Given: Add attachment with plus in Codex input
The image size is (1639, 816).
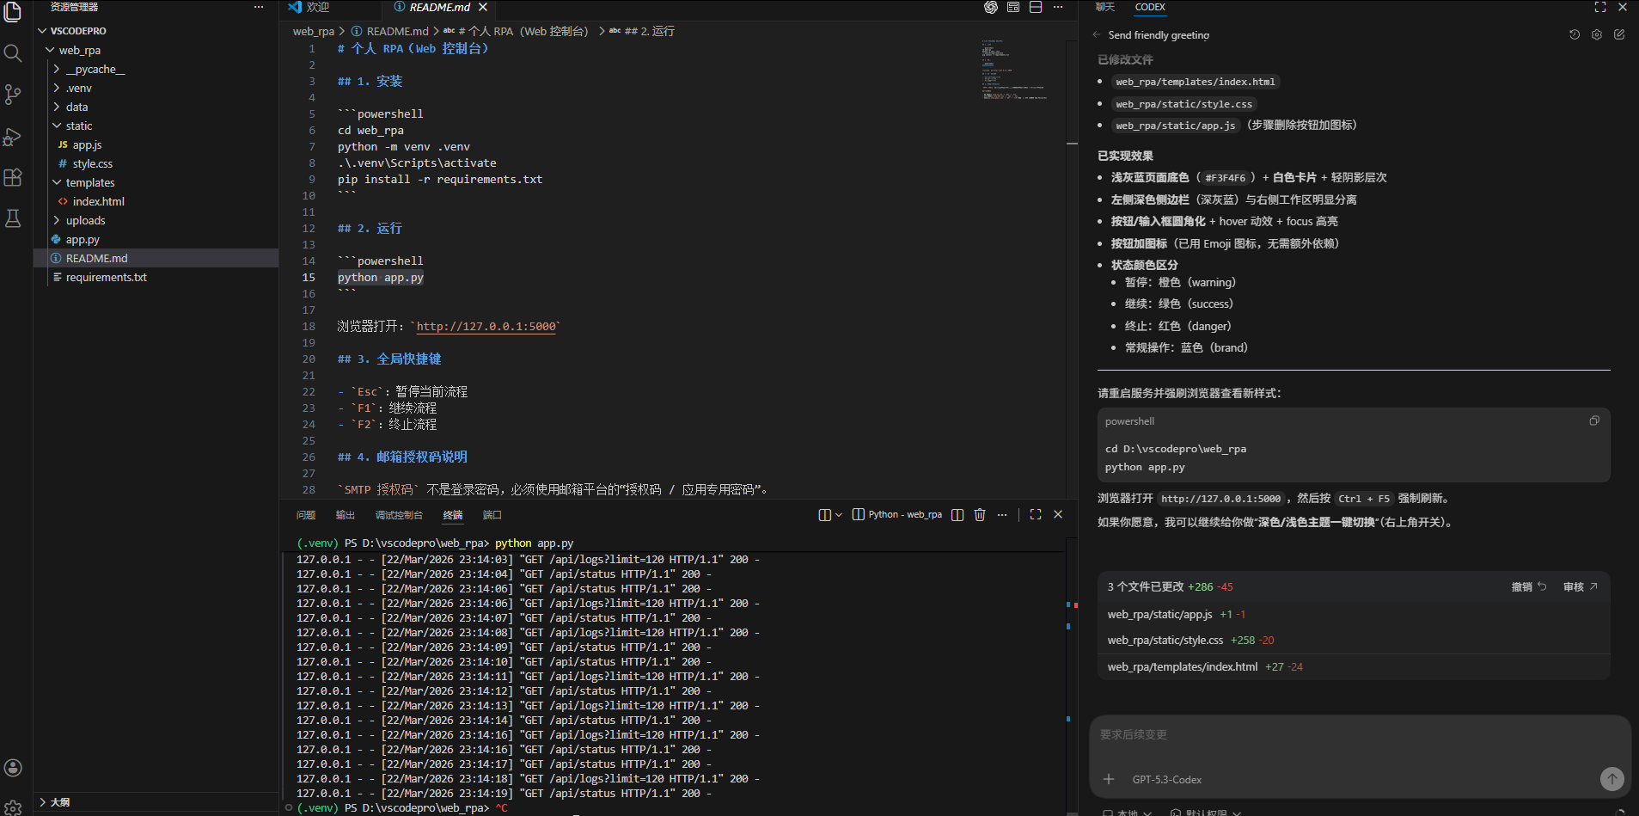Looking at the screenshot, I should click(x=1109, y=779).
